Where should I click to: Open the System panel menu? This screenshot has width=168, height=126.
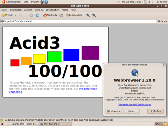pos(35,2)
